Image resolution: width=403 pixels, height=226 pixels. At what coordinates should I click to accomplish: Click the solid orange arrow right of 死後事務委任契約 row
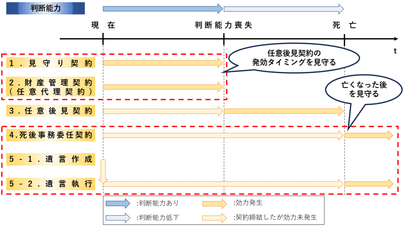tap(368, 135)
